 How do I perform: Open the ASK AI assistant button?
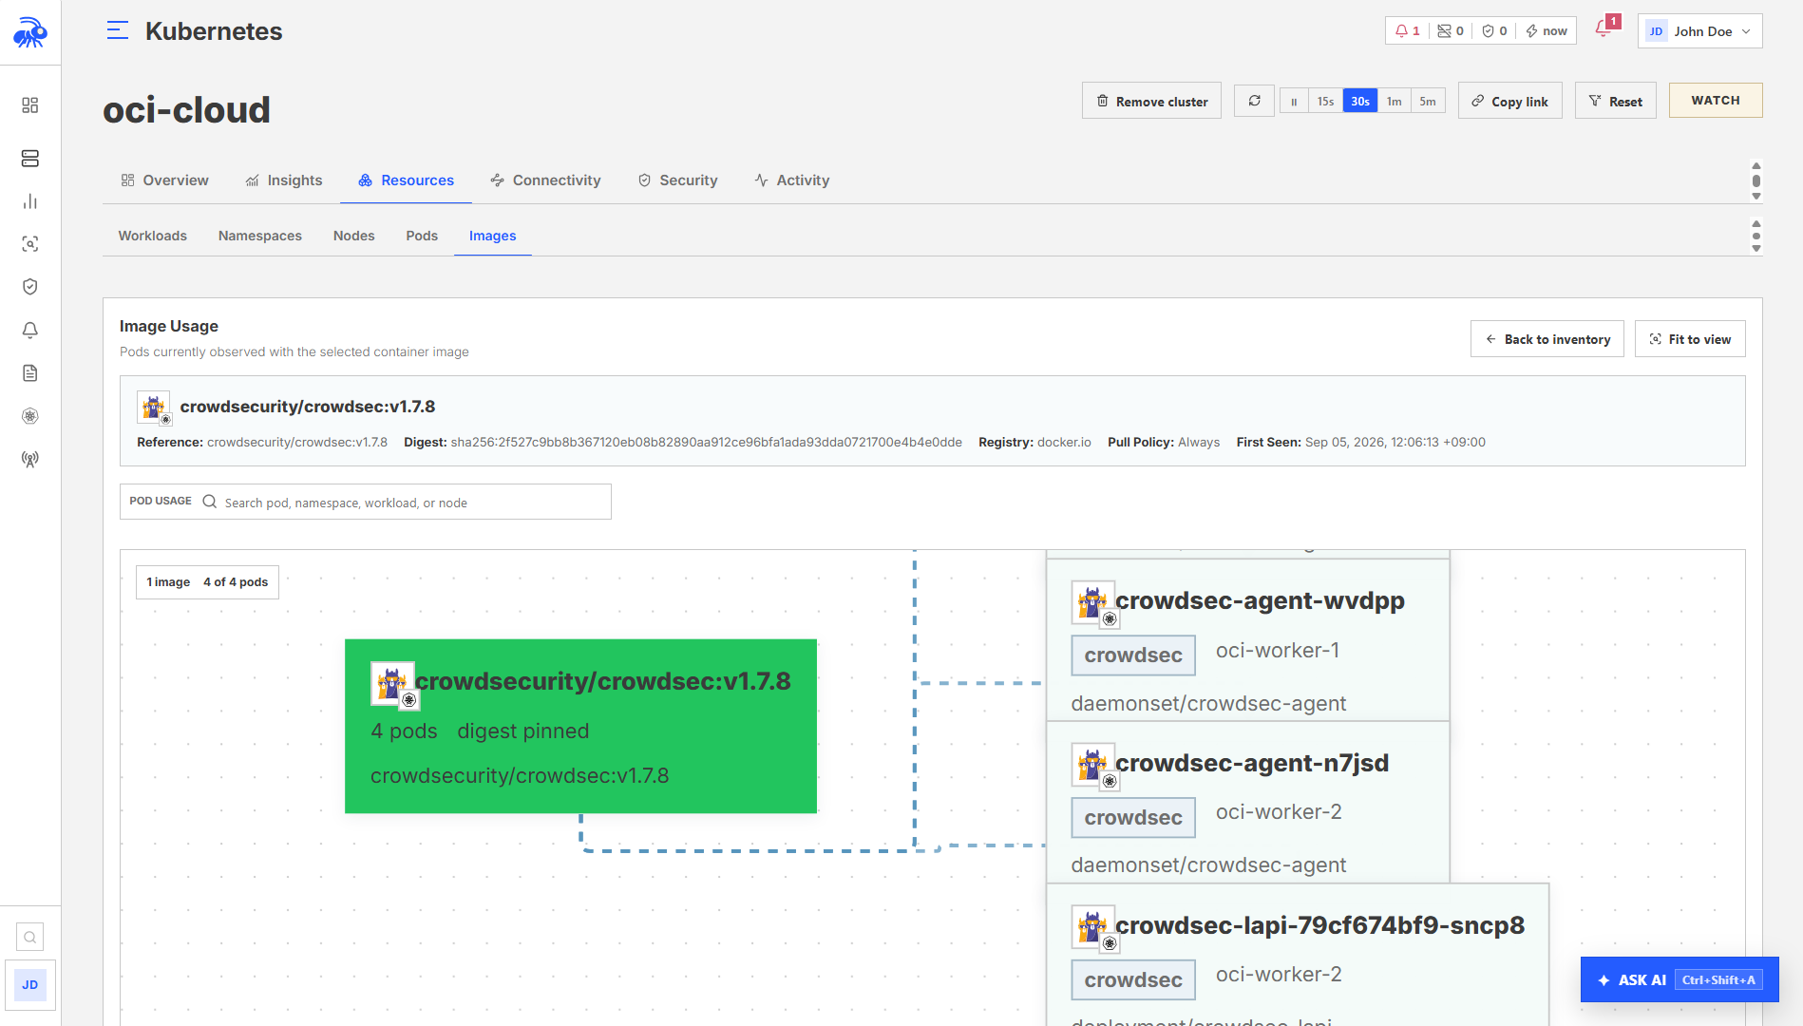coord(1679,979)
